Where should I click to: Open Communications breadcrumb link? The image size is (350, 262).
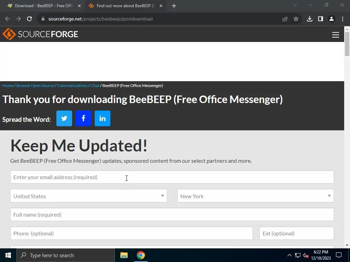tap(72, 86)
